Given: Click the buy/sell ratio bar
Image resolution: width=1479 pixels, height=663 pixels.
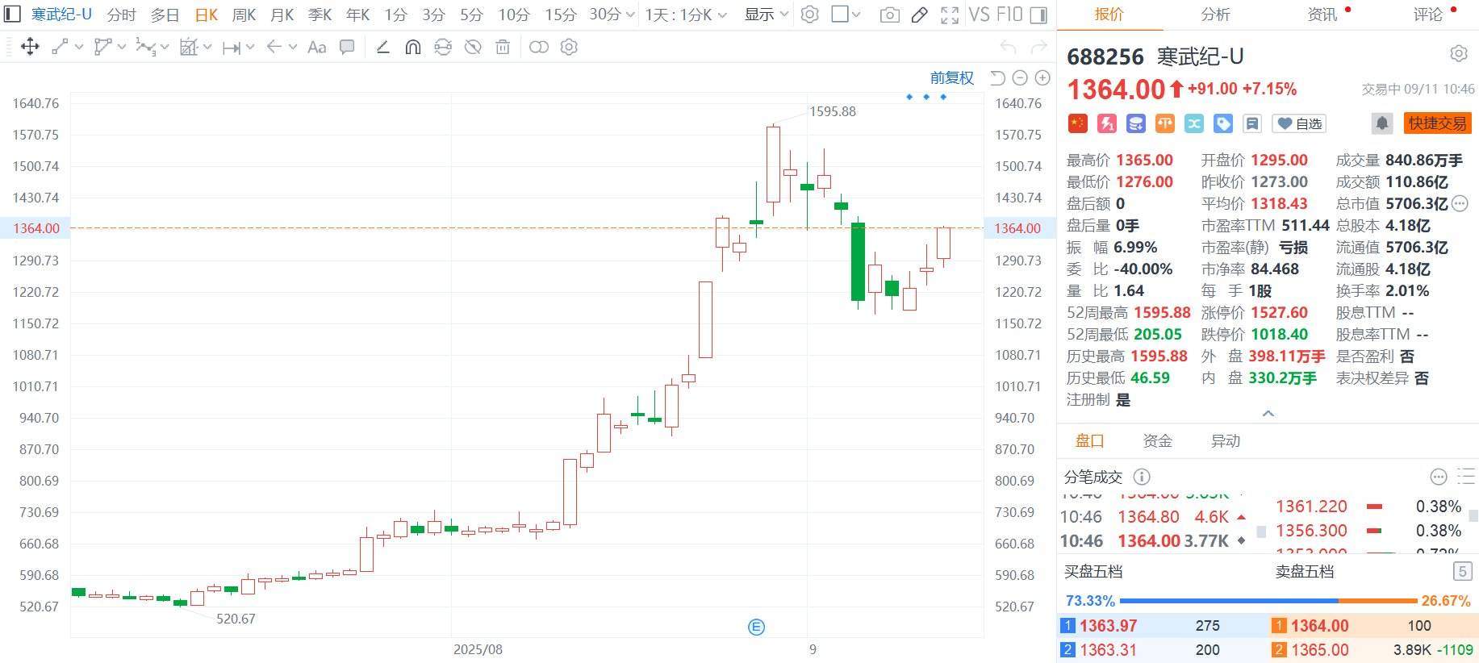Looking at the screenshot, I should coord(1268,601).
